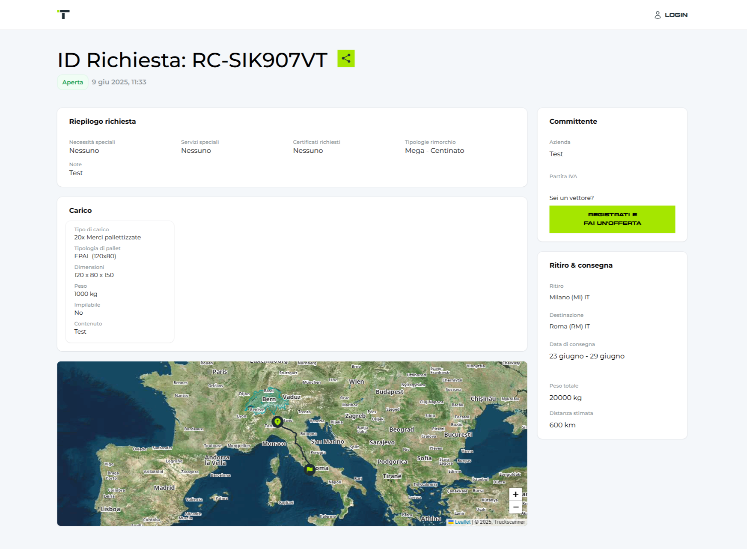Viewport: 747px width, 549px height.
Task: Open the Leaflet attribution link
Action: point(462,522)
